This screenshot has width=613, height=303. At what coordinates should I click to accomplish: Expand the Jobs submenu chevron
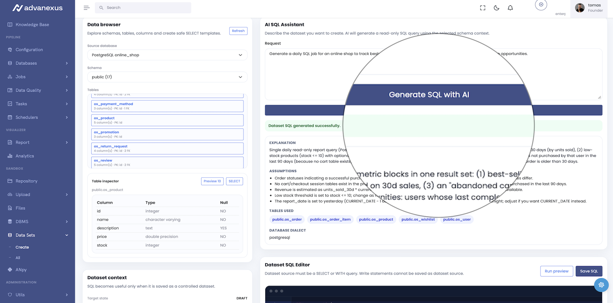click(x=67, y=77)
